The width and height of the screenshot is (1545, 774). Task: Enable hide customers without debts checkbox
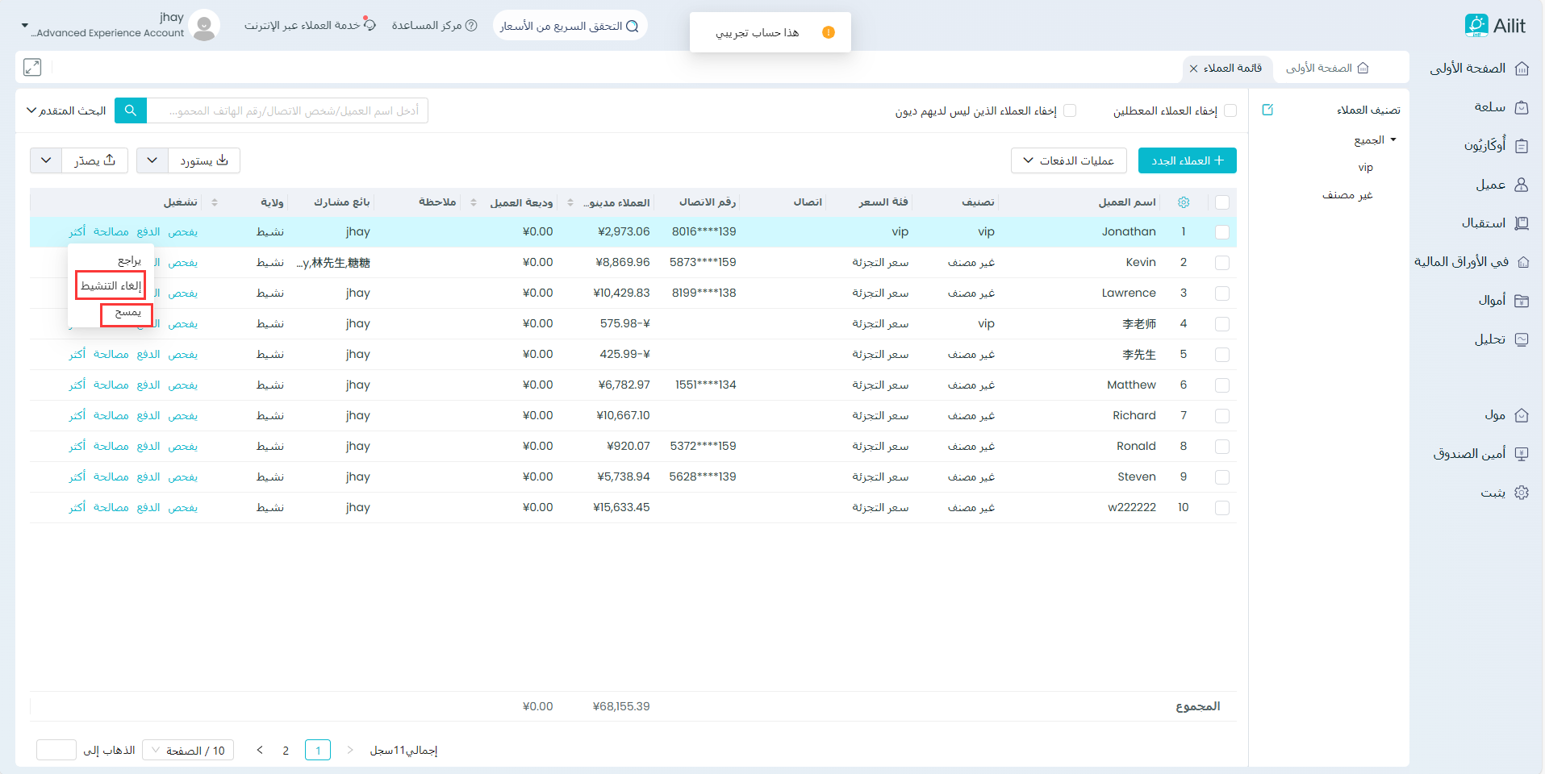click(1070, 110)
